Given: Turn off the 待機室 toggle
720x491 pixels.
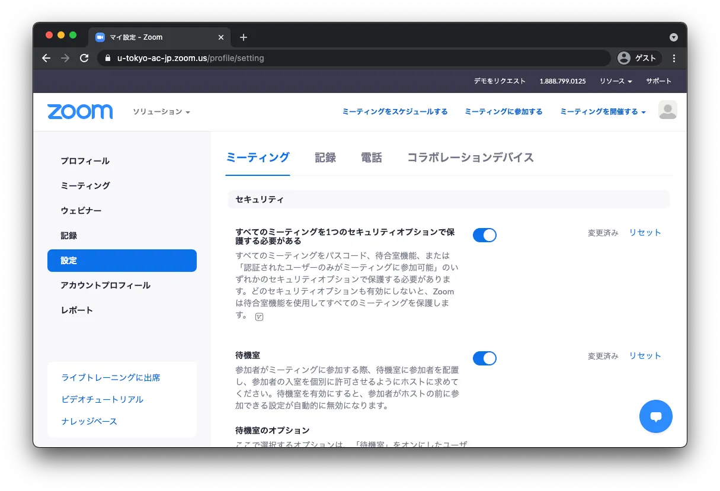Looking at the screenshot, I should pyautogui.click(x=484, y=358).
